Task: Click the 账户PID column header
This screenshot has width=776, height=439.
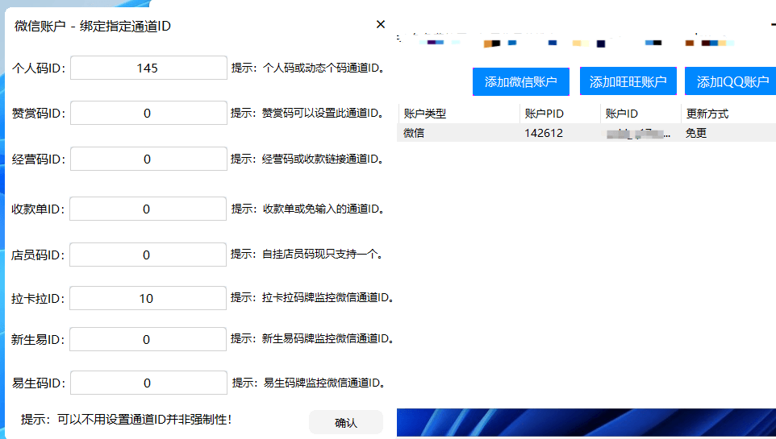Action: pyautogui.click(x=559, y=114)
